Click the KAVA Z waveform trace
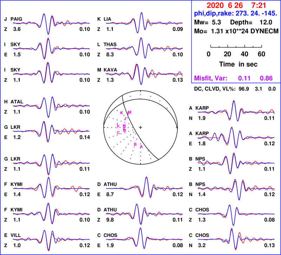281x255 pixels. coord(144,74)
